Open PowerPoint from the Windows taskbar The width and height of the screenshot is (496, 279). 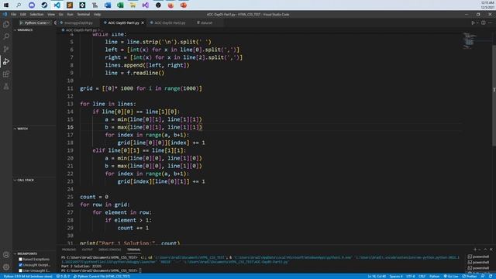tap(184, 5)
